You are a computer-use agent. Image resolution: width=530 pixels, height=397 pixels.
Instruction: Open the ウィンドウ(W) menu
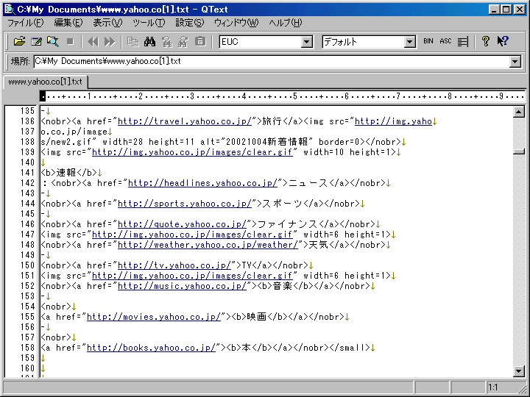(236, 23)
